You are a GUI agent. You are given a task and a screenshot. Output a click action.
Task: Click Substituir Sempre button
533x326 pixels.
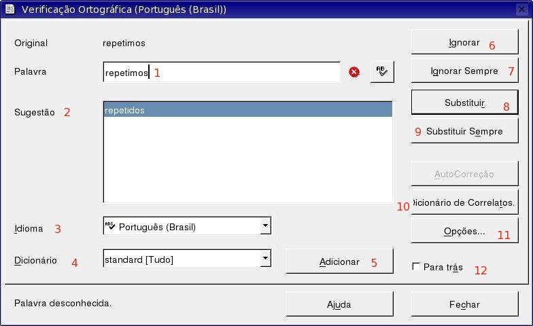[465, 131]
